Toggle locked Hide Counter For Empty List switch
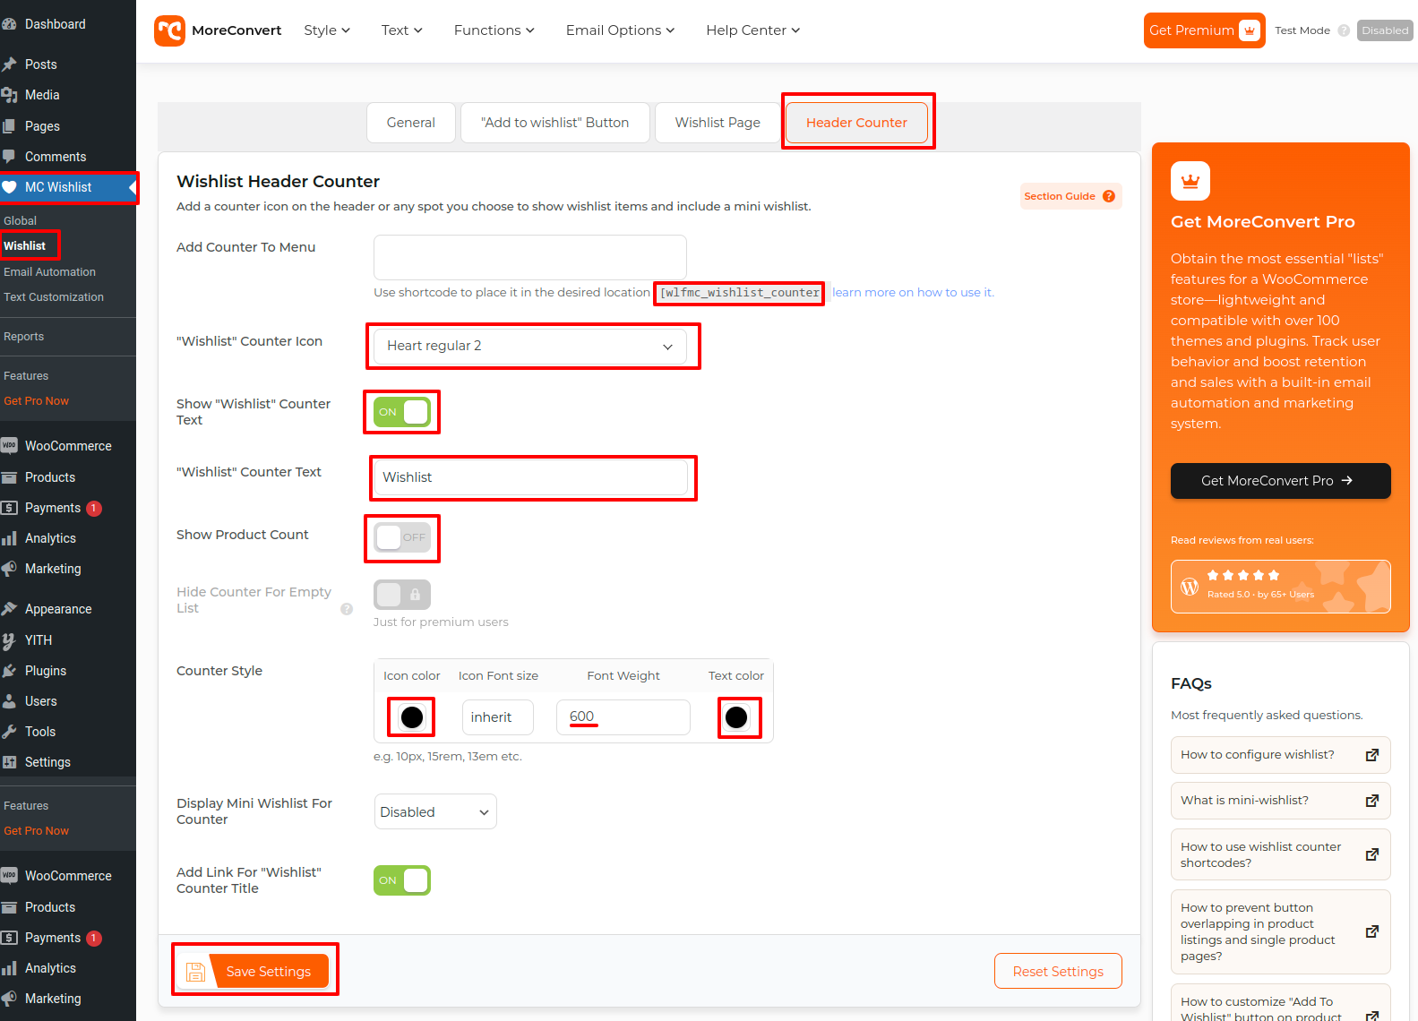This screenshot has width=1418, height=1021. click(402, 595)
